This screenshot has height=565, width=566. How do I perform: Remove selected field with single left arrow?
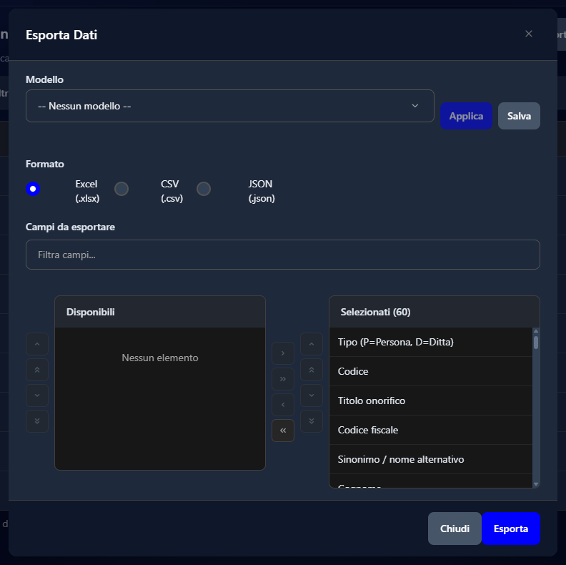click(283, 405)
